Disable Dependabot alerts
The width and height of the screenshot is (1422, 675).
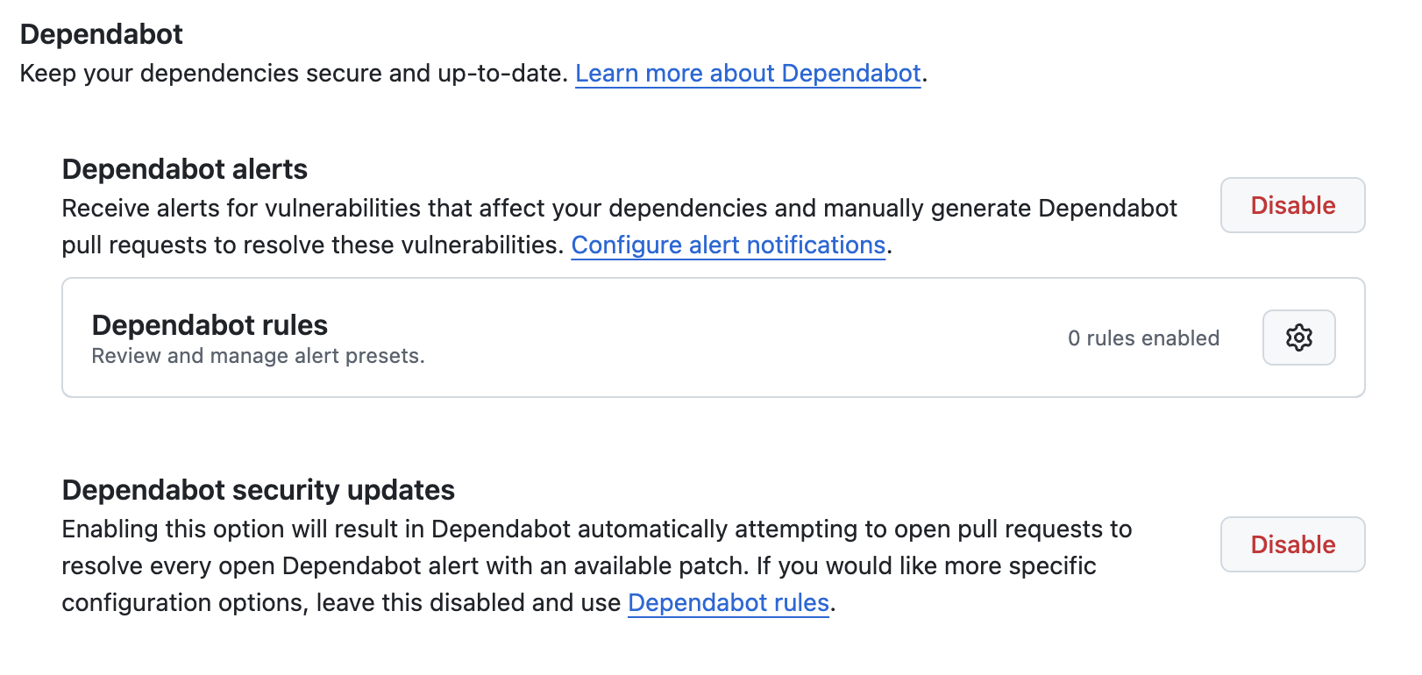pos(1292,205)
